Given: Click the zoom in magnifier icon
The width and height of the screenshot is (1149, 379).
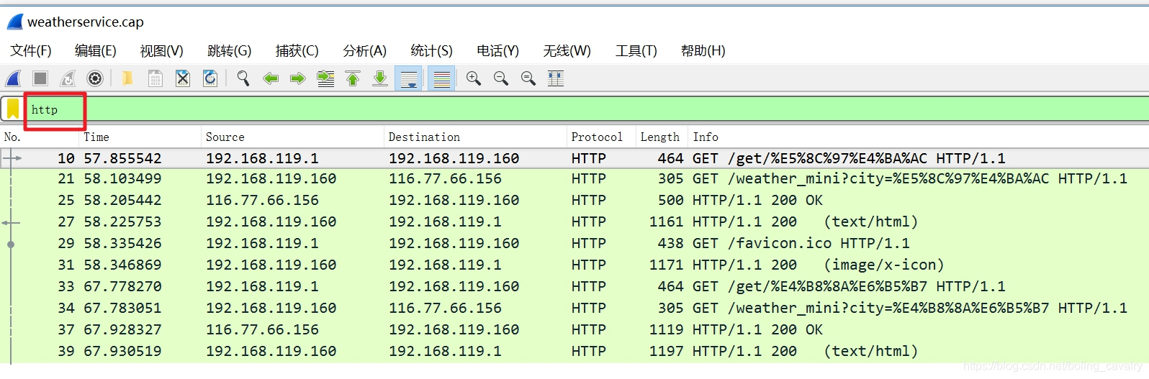Looking at the screenshot, I should tap(473, 78).
